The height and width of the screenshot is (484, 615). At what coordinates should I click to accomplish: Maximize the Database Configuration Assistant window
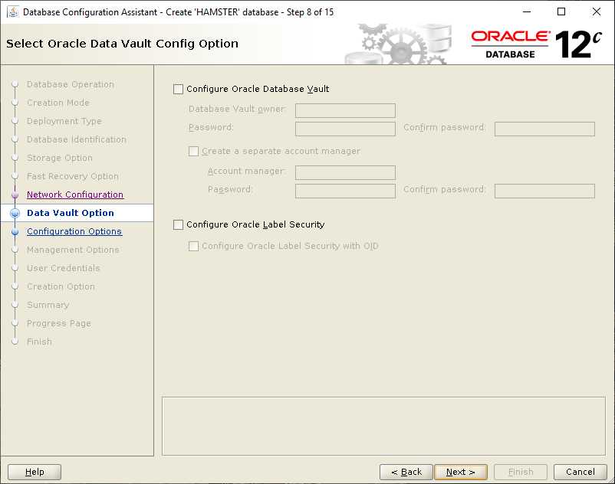click(561, 11)
